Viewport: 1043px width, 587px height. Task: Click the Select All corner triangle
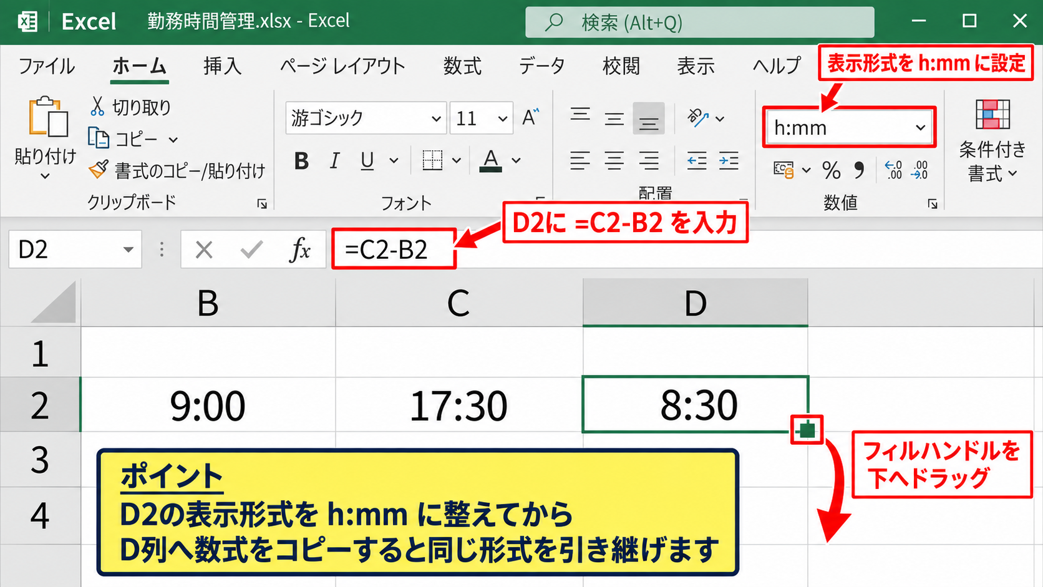click(x=52, y=302)
